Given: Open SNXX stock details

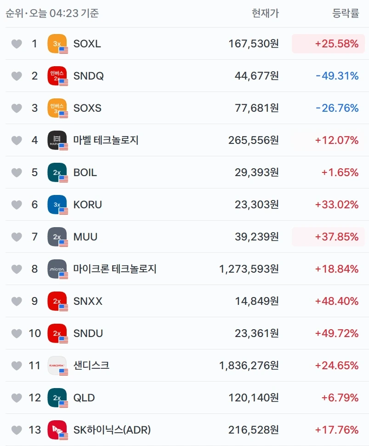Looking at the screenshot, I should [x=88, y=301].
